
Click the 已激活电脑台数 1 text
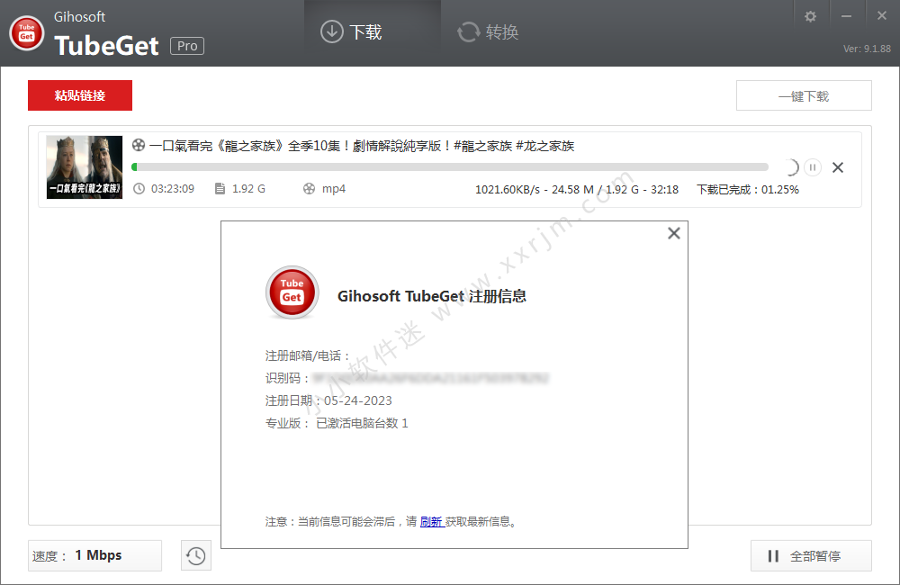[362, 423]
